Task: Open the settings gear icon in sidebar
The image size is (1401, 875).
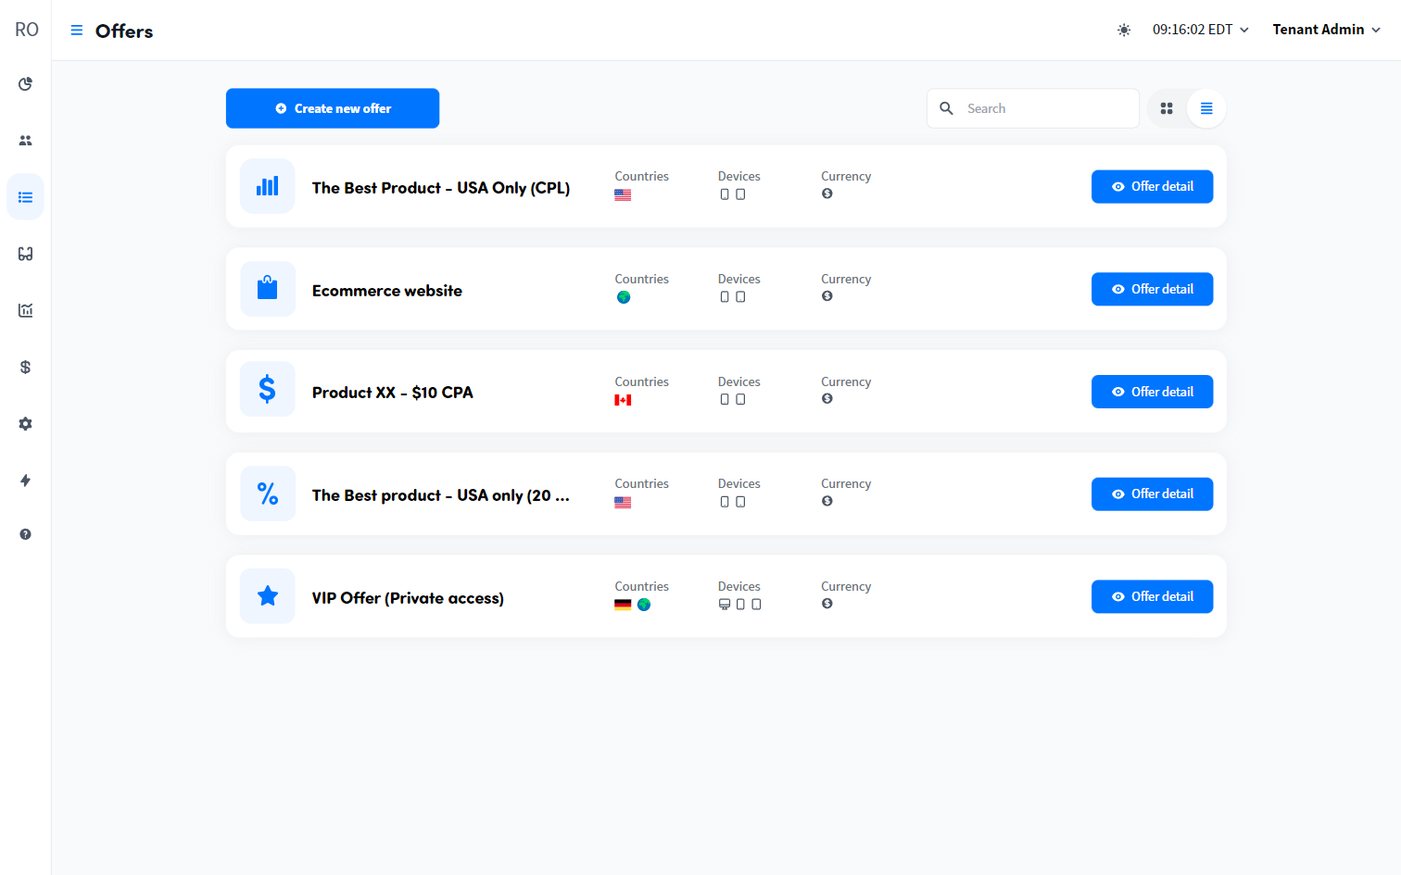Action: 25,423
